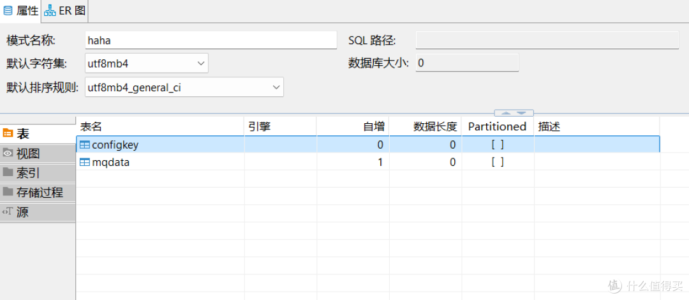Click 自增 value 1 of mqdata

click(380, 162)
